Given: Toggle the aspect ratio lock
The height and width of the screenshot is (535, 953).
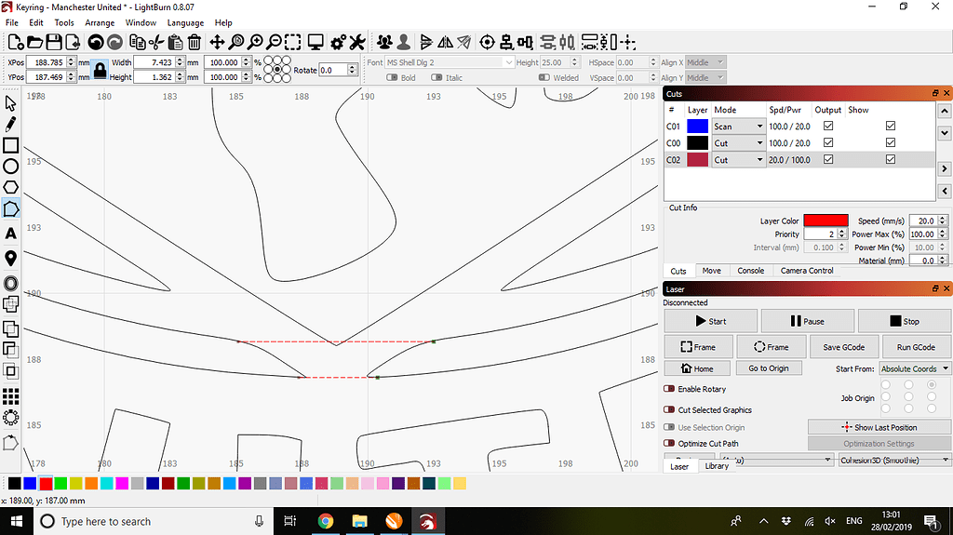Looking at the screenshot, I should point(100,70).
